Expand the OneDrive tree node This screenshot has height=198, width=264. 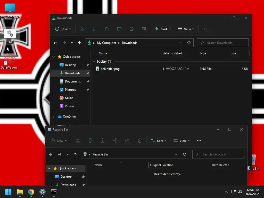(x=54, y=117)
